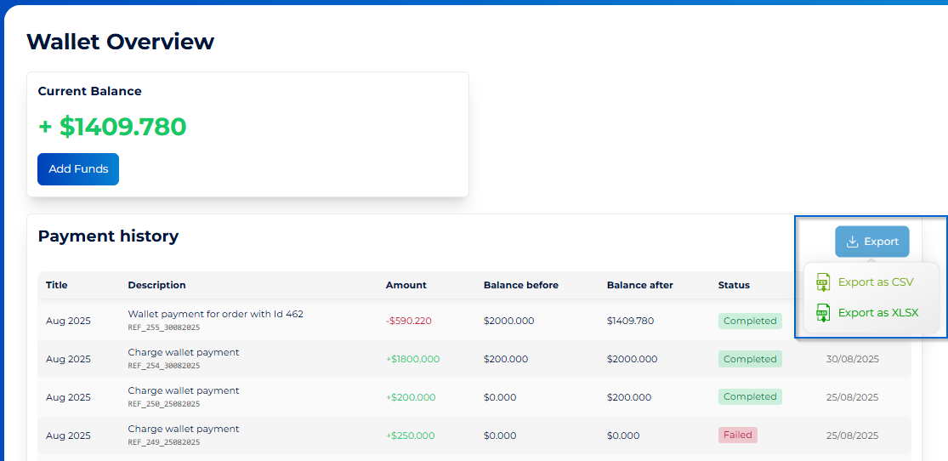Click Completed badge for order 462 payment
The height and width of the screenshot is (461, 948).
[750, 321]
